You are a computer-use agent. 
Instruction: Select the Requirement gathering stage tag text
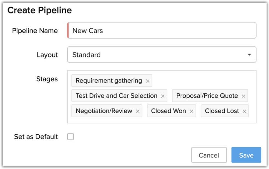(109, 81)
